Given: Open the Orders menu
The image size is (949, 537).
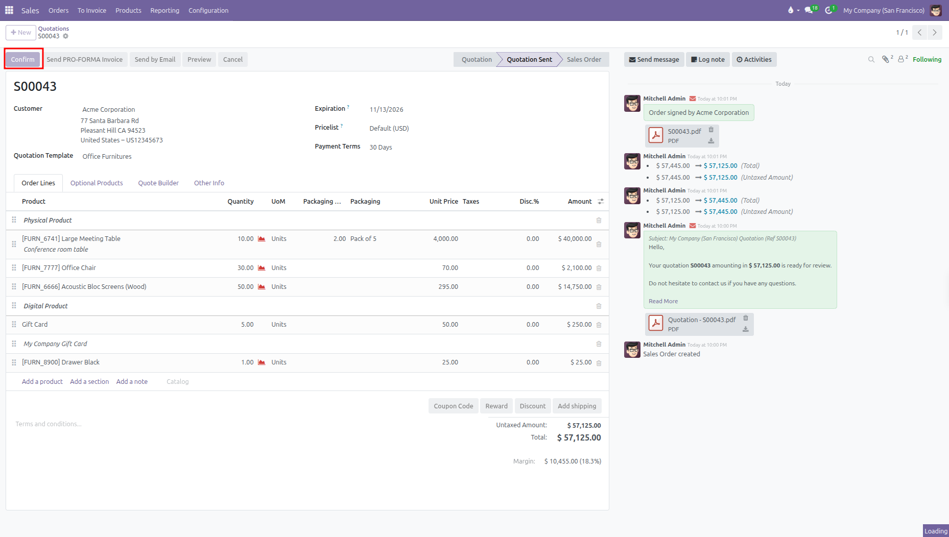Looking at the screenshot, I should coord(58,10).
